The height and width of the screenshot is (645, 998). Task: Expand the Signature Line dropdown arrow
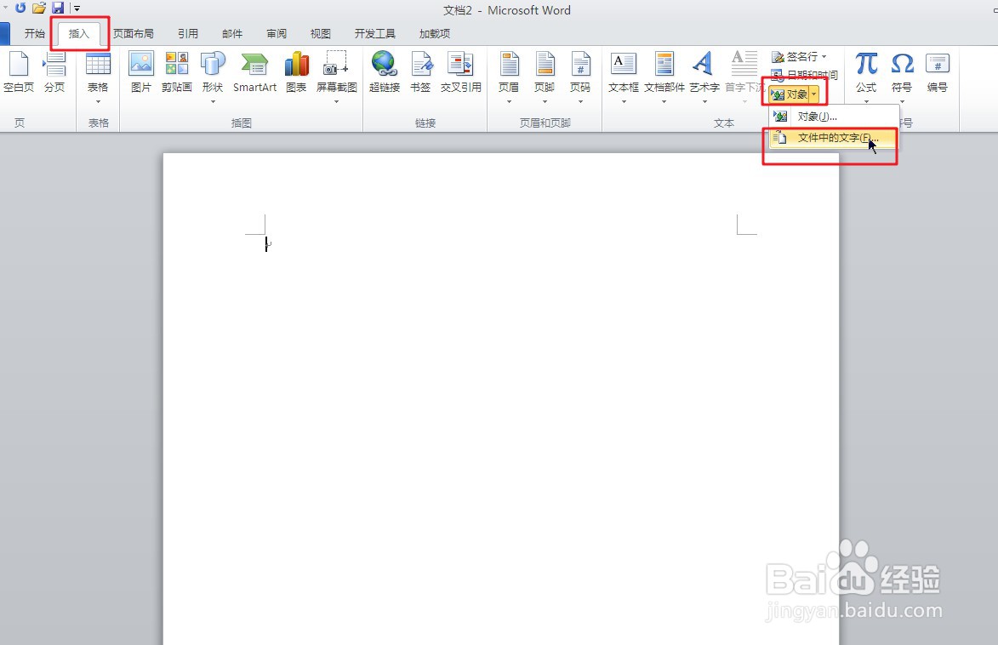pos(824,57)
